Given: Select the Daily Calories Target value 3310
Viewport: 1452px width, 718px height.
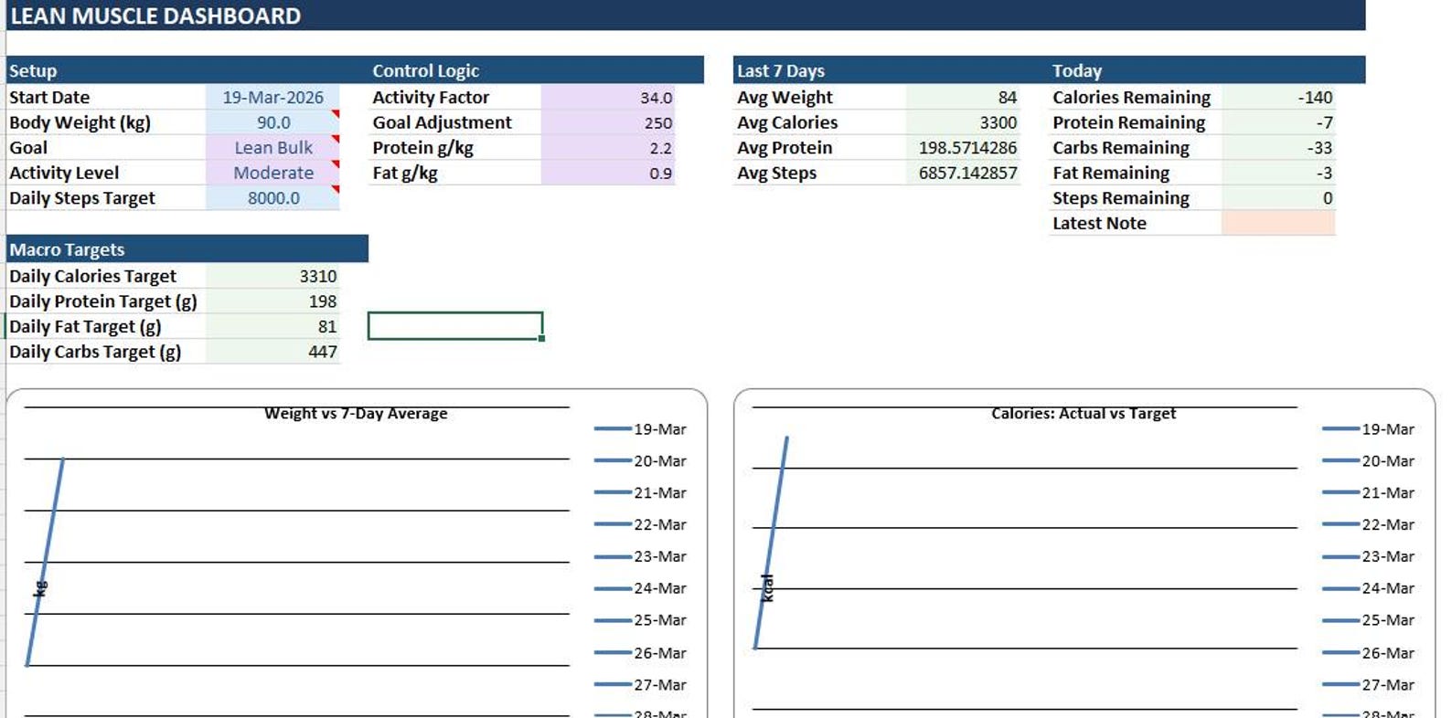Looking at the screenshot, I should (272, 276).
